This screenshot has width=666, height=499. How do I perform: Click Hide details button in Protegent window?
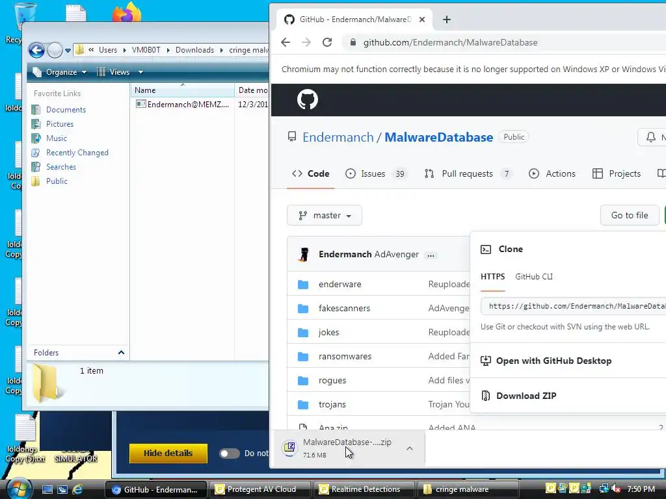coord(168,454)
